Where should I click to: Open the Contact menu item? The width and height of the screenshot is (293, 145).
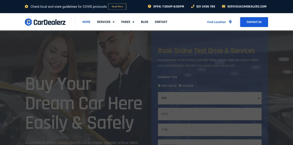pos(161,22)
